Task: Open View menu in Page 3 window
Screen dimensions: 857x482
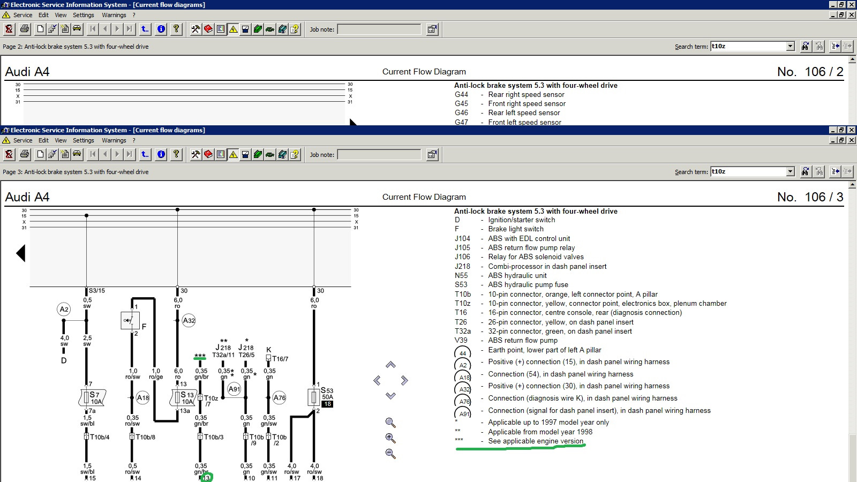Action: point(61,140)
